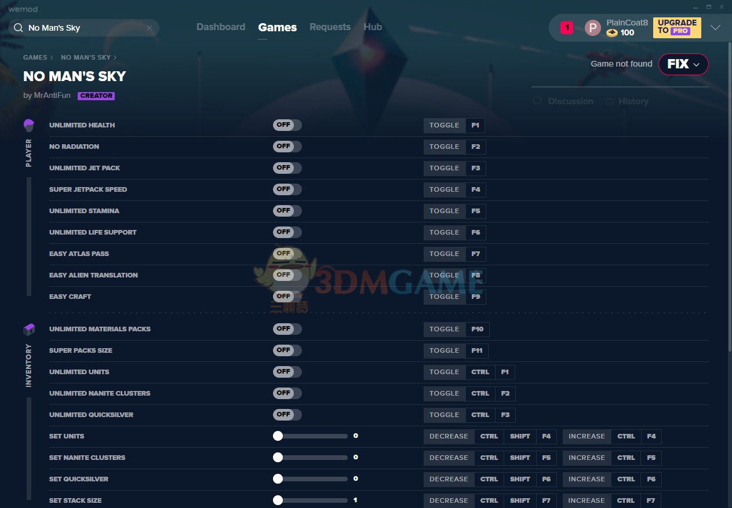Click TOGGLE hotkey for Unlimited Health
The image size is (732, 508).
(445, 125)
